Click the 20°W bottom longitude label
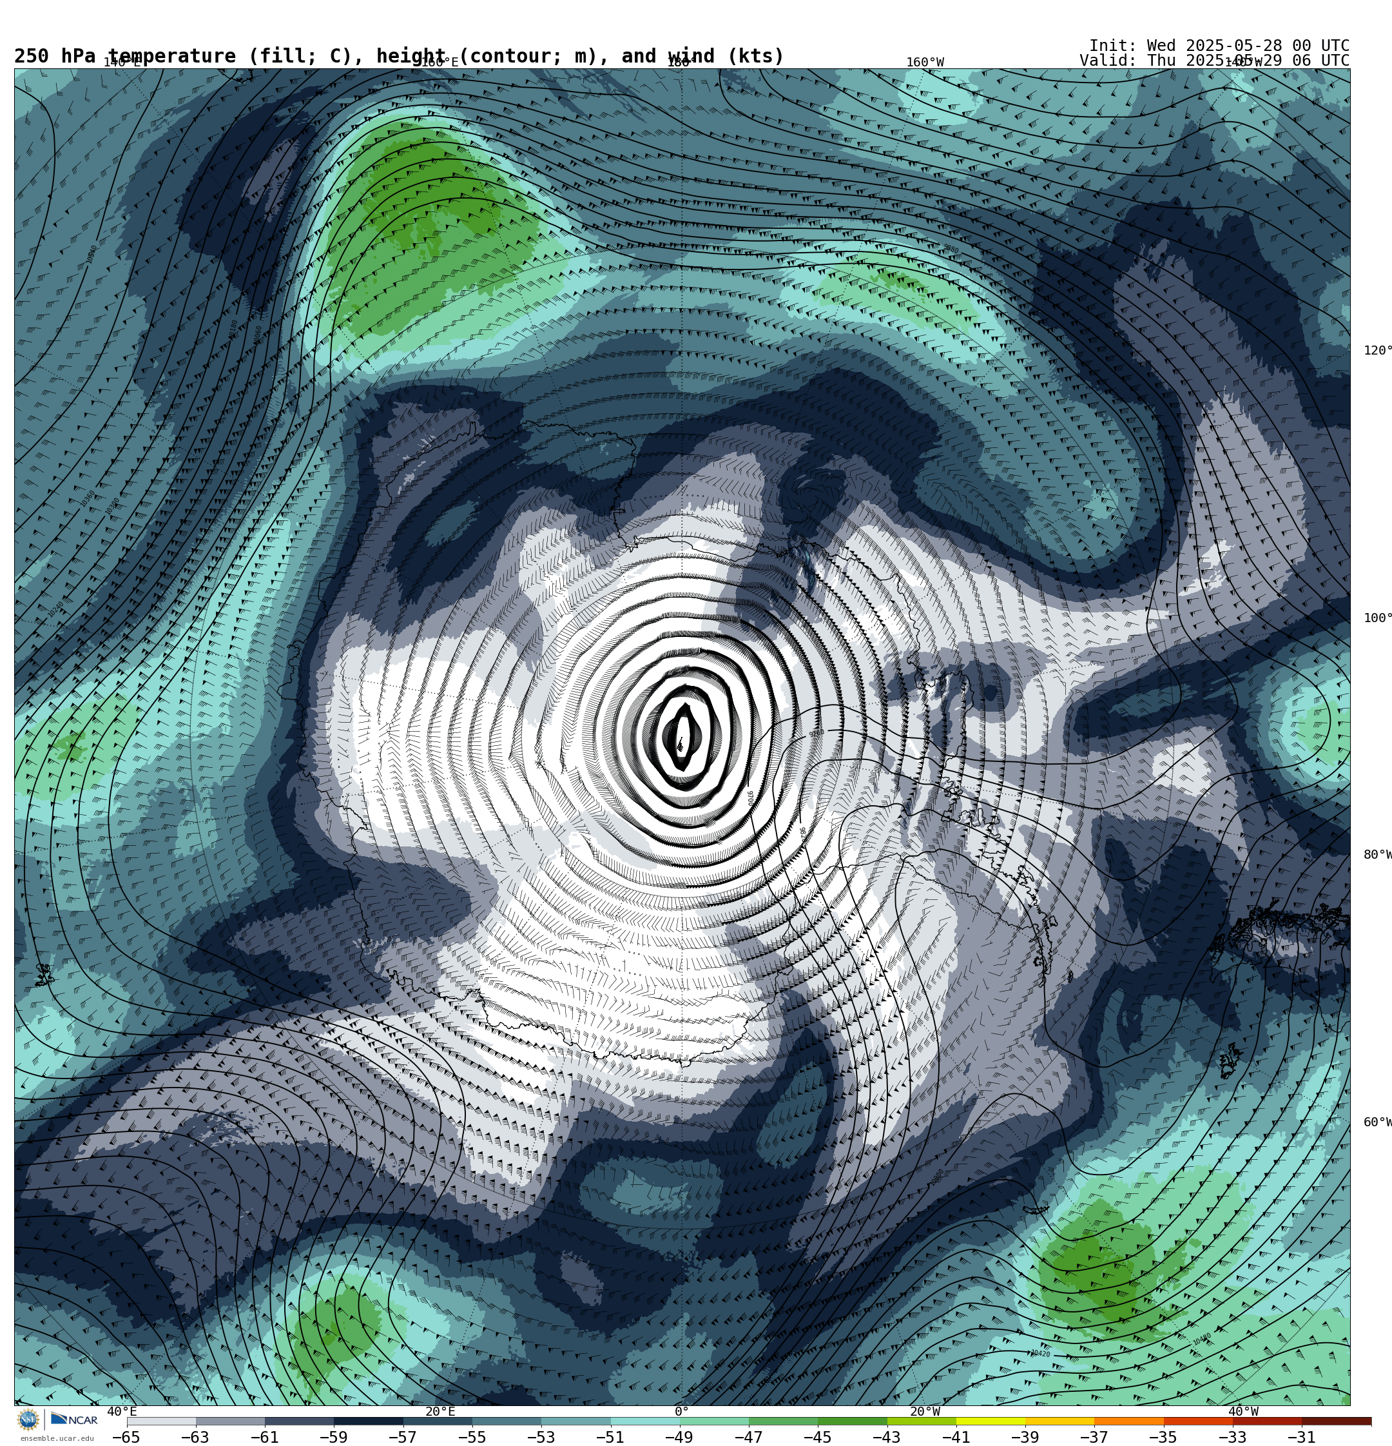 (x=925, y=1411)
